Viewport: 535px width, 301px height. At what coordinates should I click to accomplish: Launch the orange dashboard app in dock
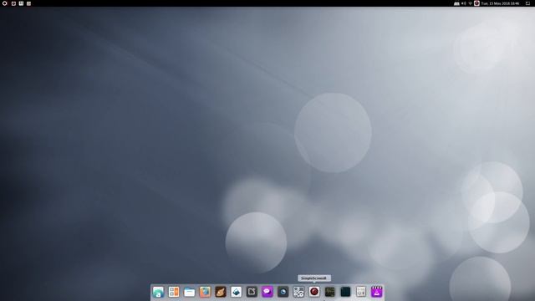[174, 292]
